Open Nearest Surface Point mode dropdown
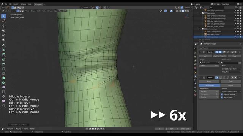 (231, 69)
